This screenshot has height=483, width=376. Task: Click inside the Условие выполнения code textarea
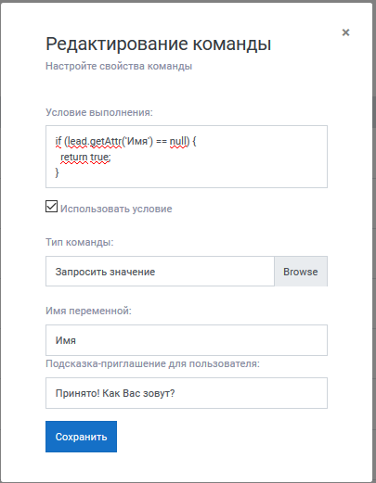click(187, 157)
